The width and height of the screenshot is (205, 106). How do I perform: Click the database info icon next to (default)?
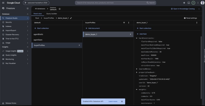(x=60, y=9)
